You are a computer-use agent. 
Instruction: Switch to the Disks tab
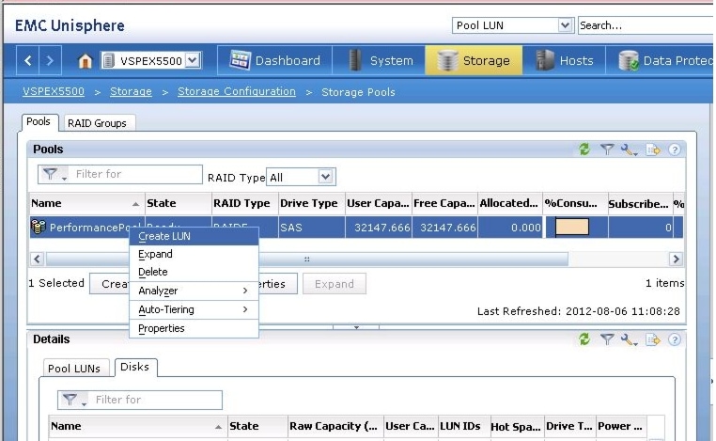[135, 367]
